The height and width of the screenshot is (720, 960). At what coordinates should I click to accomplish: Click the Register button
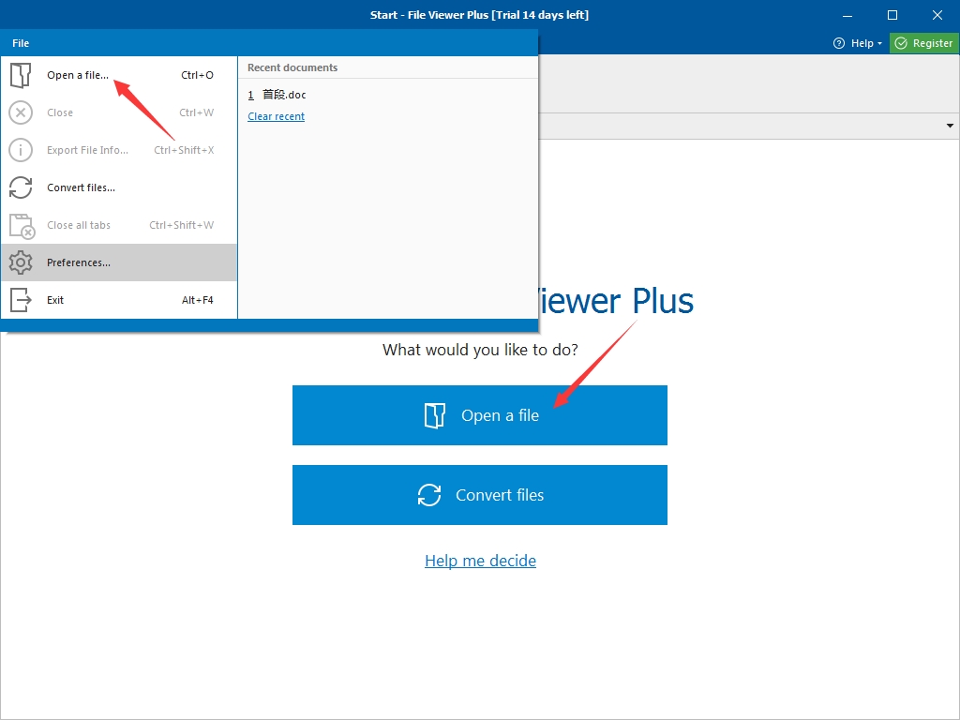pos(923,43)
